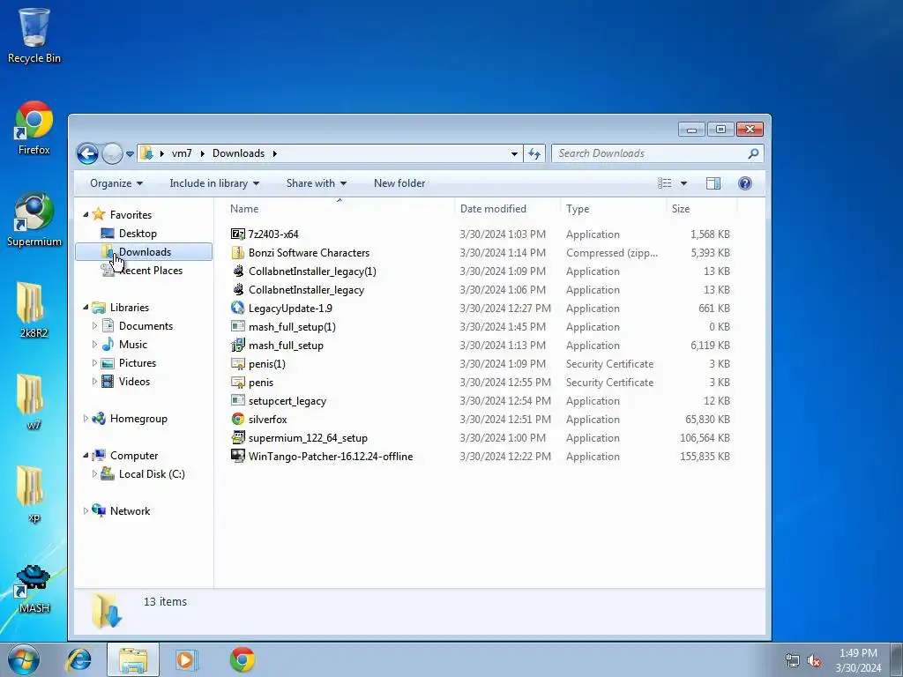
Task: Select Network in navigation pane
Action: click(130, 511)
